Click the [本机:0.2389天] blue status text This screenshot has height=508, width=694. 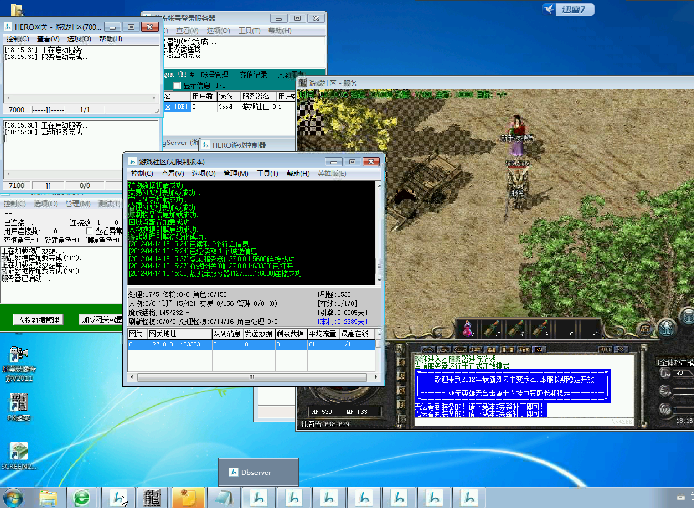click(x=342, y=321)
